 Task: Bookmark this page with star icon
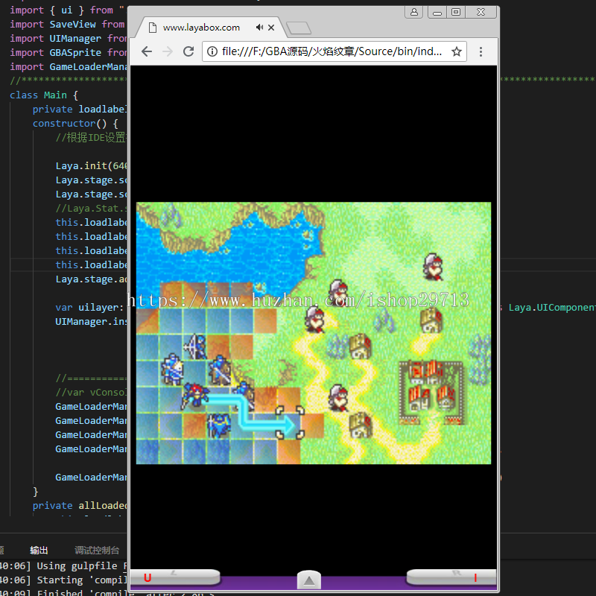457,51
